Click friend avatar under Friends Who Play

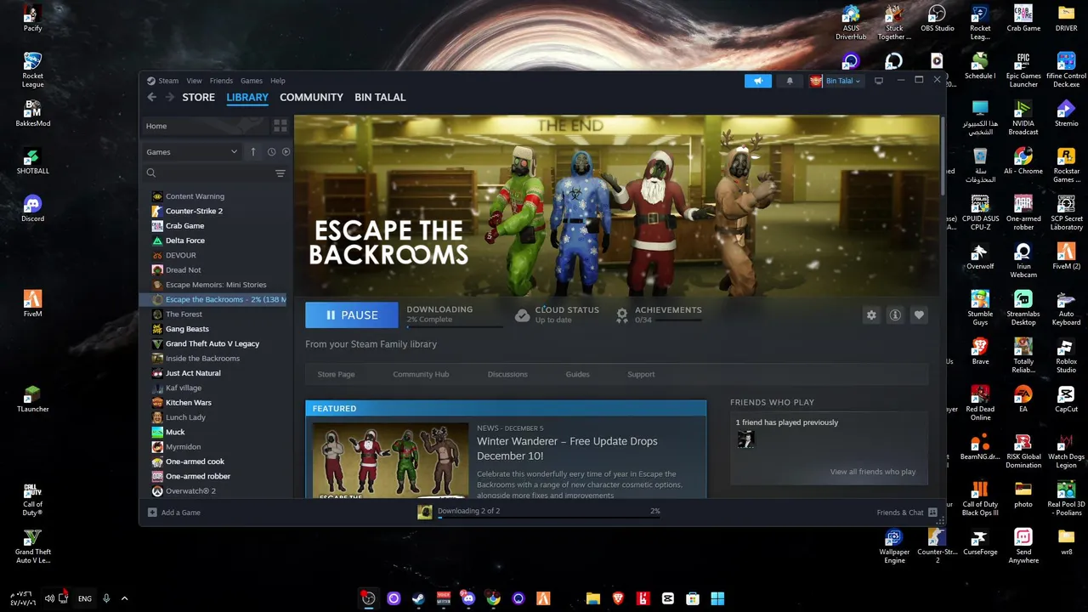point(745,439)
